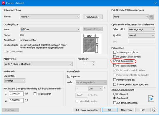Click the drawing orientation page preview icon
The height and width of the screenshot is (115, 159).
(x=151, y=99)
